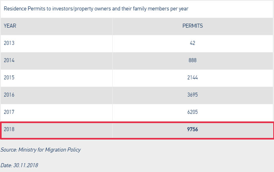
Task: Click the permits value 888
Action: [193, 61]
